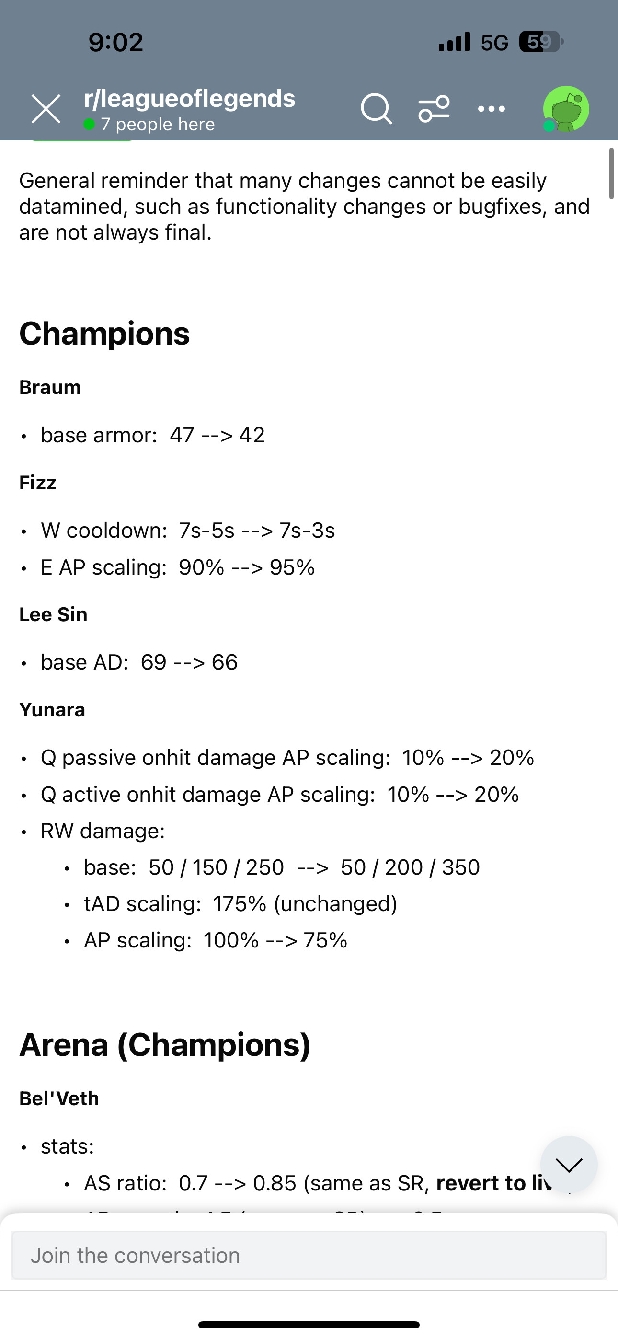The width and height of the screenshot is (618, 1340).
Task: Focus the "Join the conversation" comment field
Action: (309, 1255)
